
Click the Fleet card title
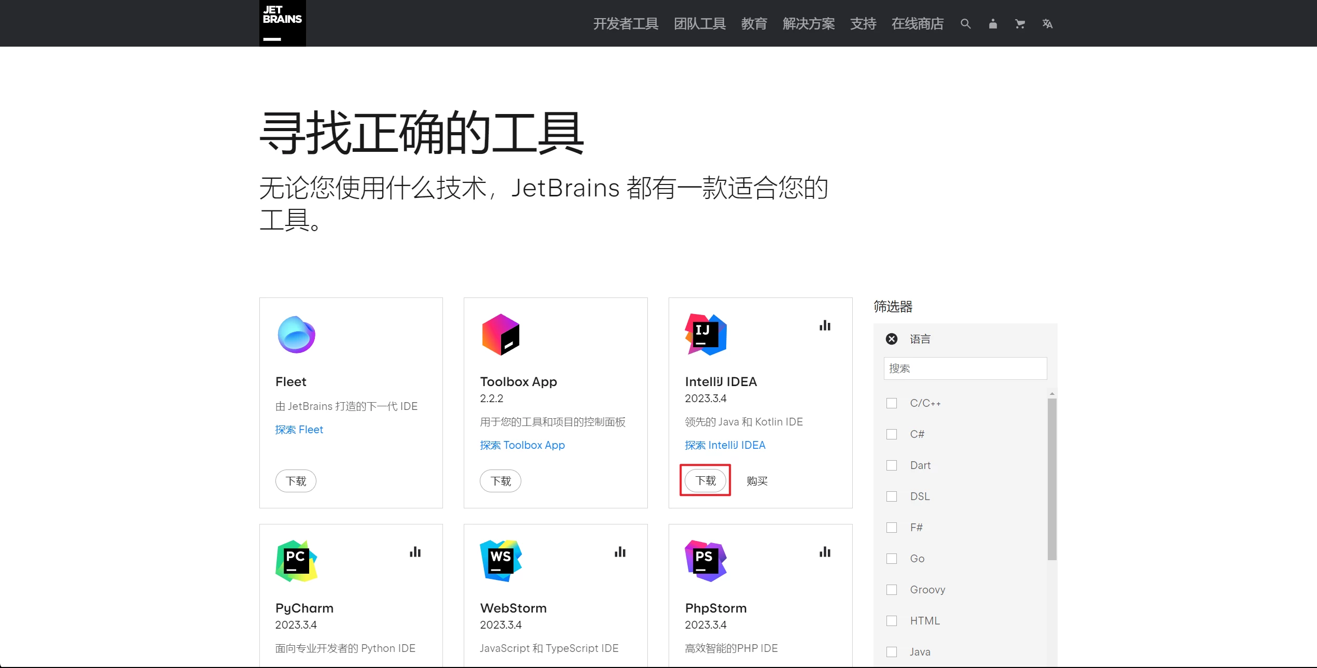[291, 382]
